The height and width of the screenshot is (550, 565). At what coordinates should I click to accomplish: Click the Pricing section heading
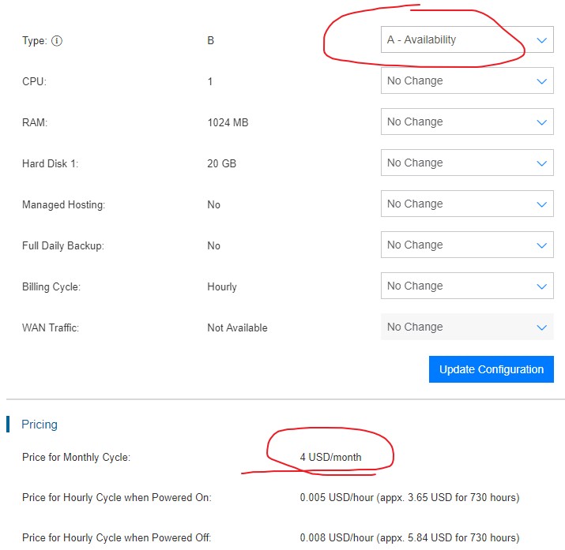coord(40,425)
